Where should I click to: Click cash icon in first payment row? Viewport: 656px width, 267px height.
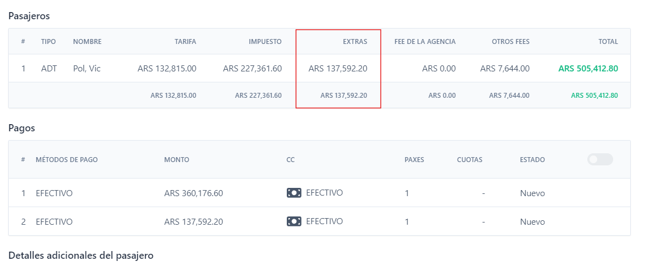[294, 193]
